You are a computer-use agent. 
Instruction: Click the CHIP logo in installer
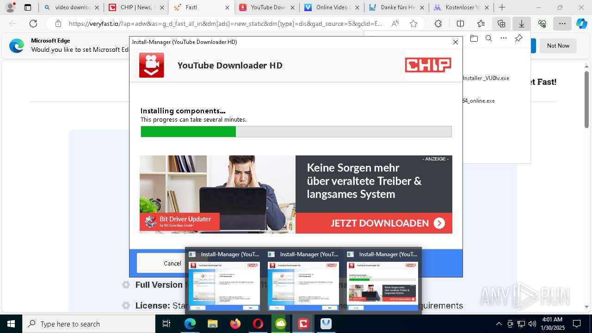click(x=428, y=65)
